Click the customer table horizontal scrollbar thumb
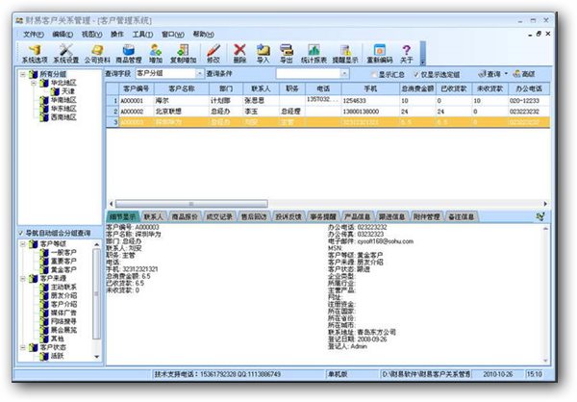Image resolution: width=577 pixels, height=402 pixels. tap(191, 204)
